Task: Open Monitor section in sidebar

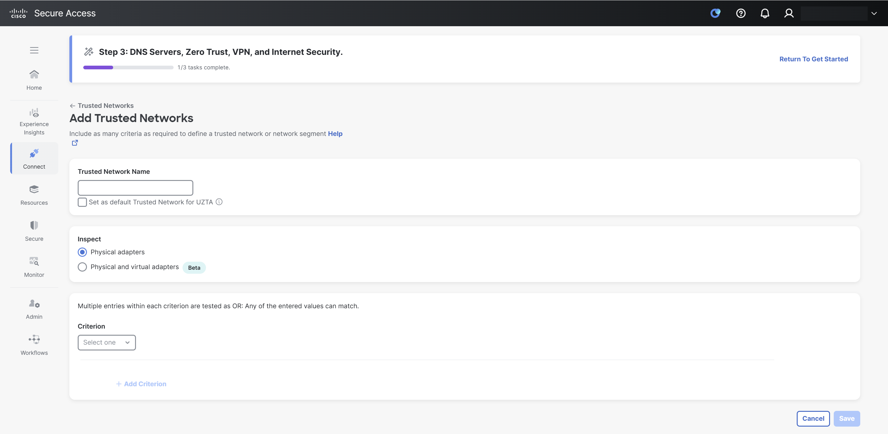Action: [x=34, y=267]
